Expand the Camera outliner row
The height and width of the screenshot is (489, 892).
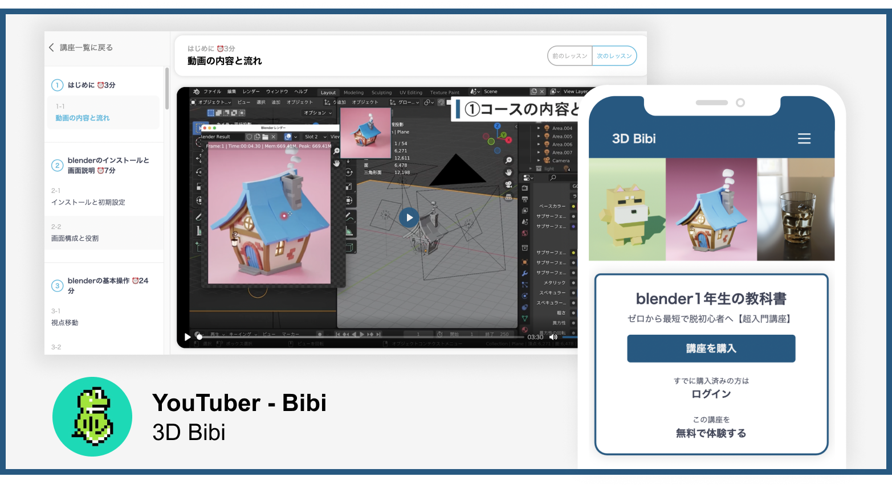point(539,161)
